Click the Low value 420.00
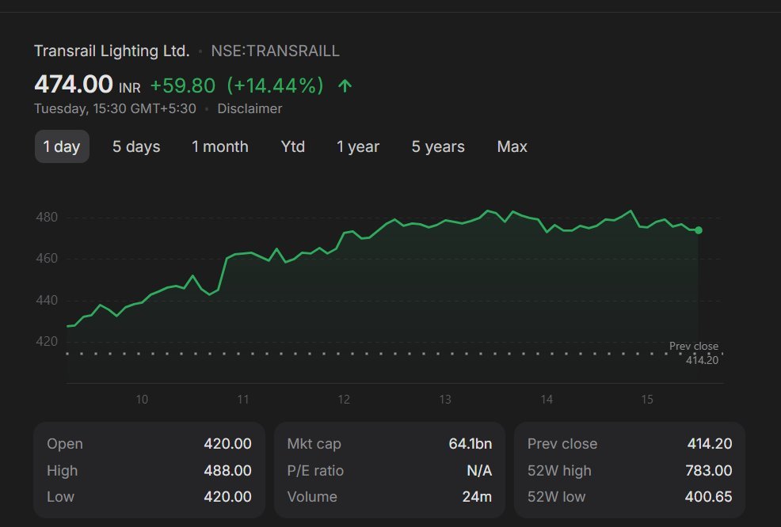The height and width of the screenshot is (527, 781). (227, 497)
